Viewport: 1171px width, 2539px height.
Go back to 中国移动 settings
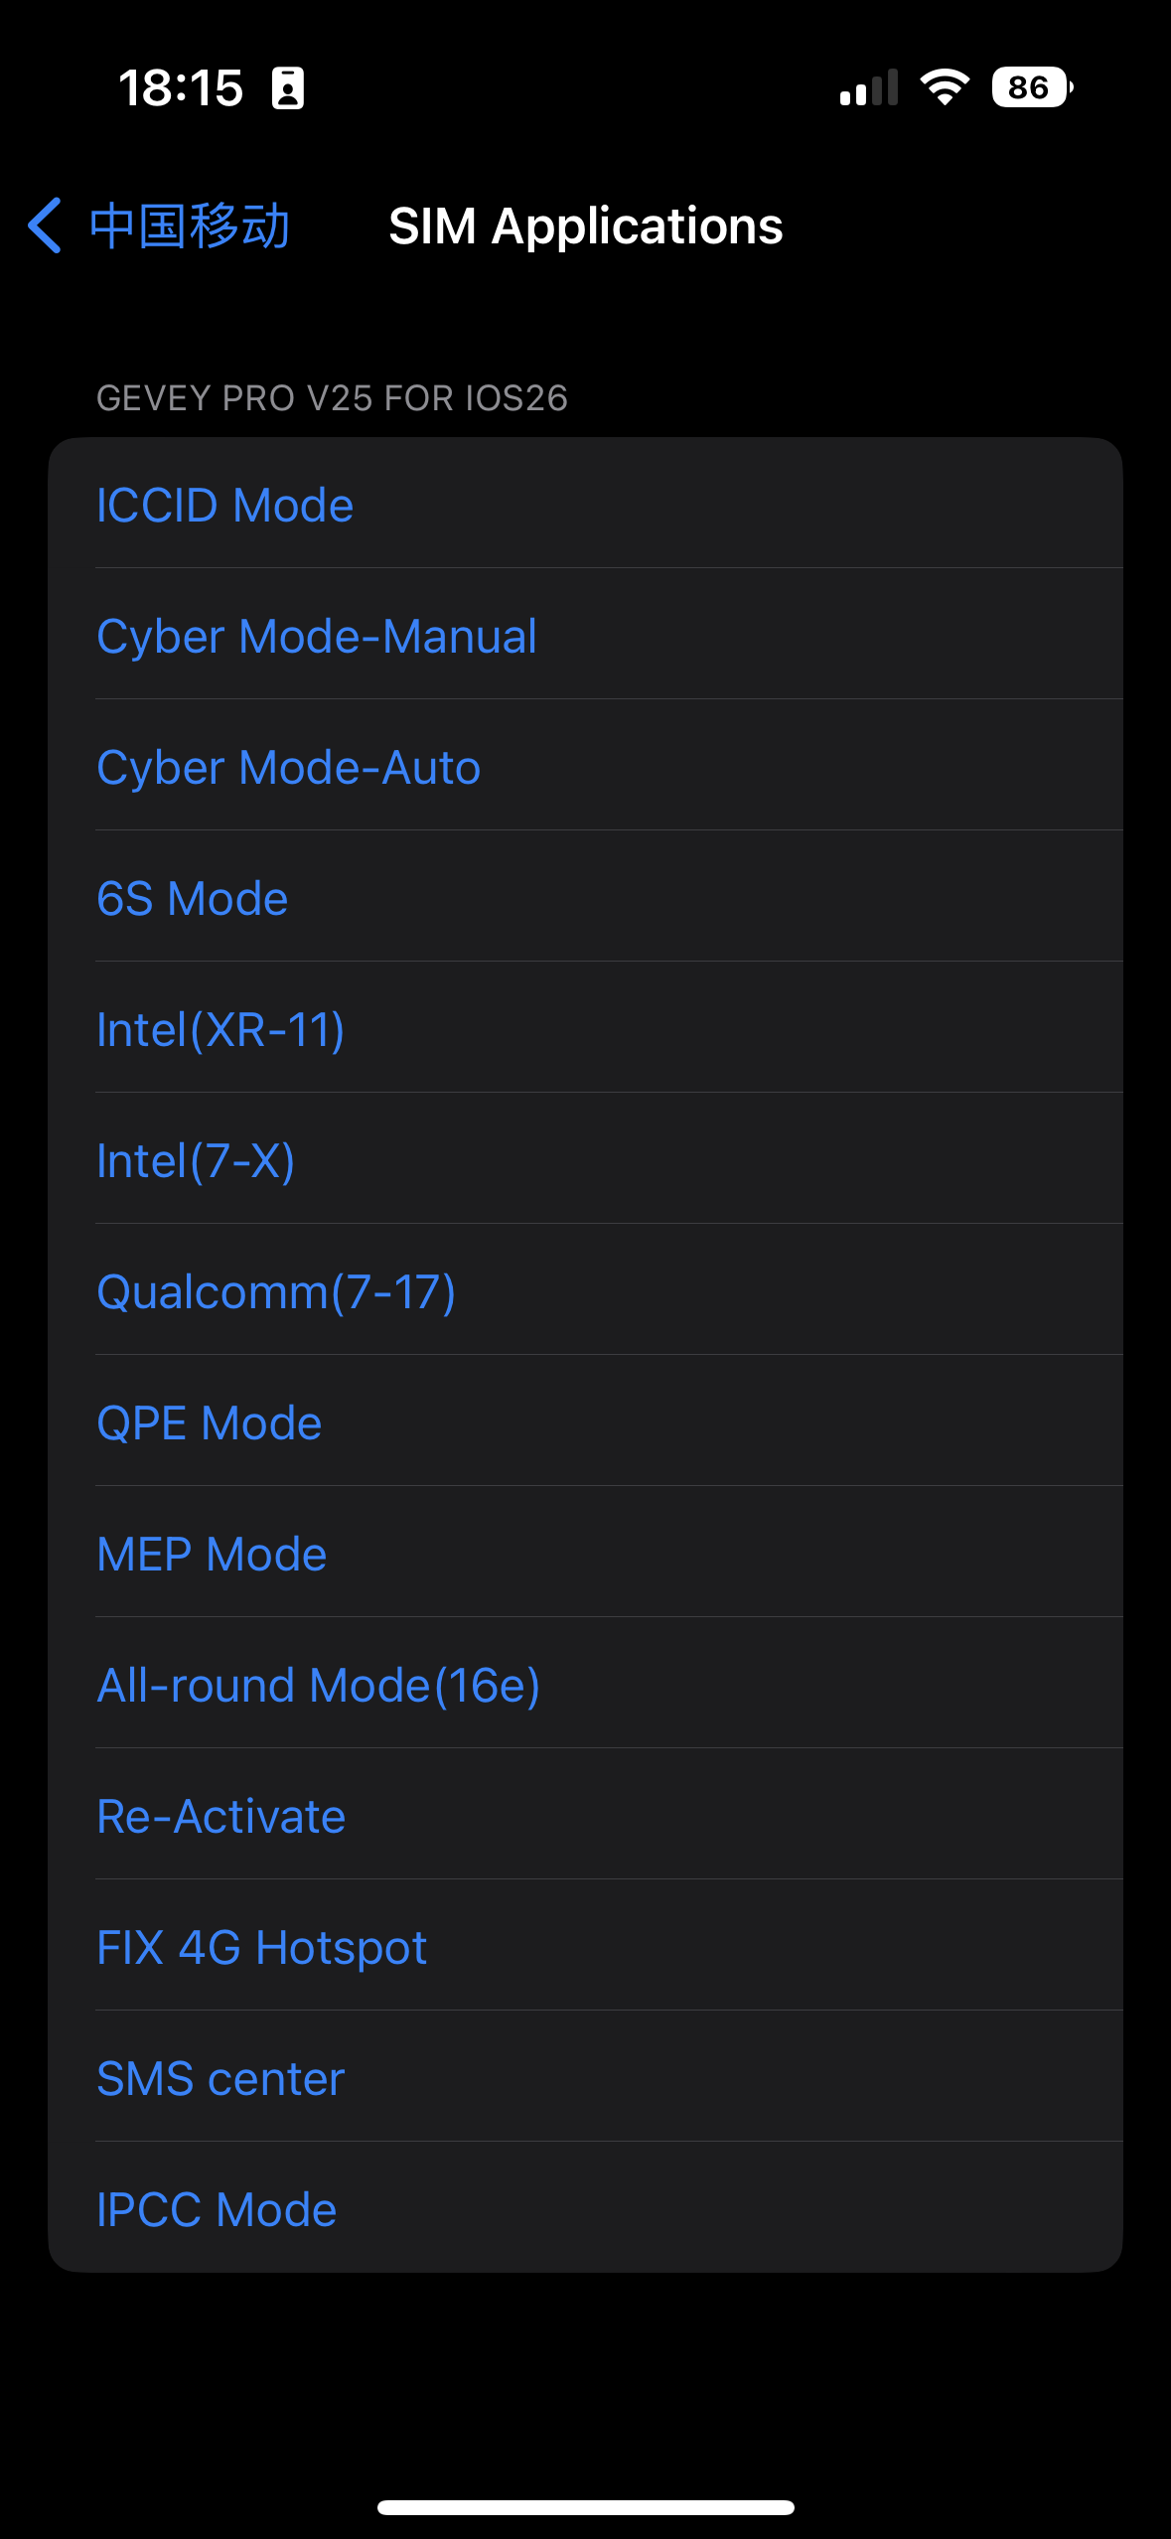(189, 225)
